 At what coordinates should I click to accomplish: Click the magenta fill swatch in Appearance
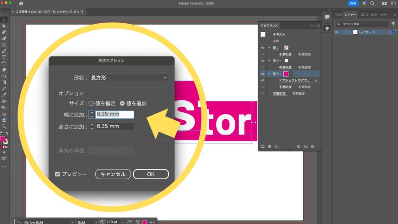pyautogui.click(x=286, y=74)
